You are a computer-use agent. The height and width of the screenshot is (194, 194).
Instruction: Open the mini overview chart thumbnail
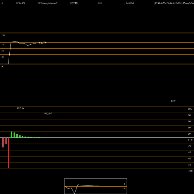(96, 186)
